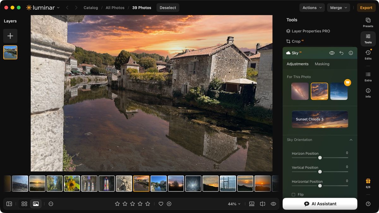Viewport: 379px width, 213px height.
Task: Open the Extra panel
Action: point(368,77)
